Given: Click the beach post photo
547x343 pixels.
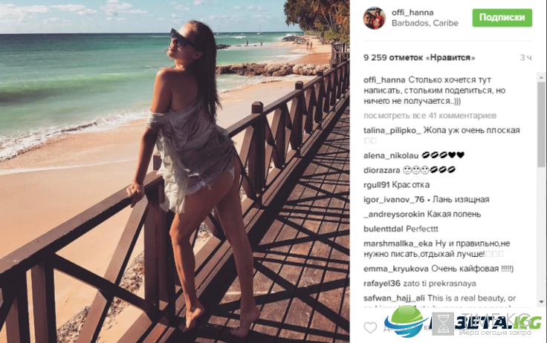Looking at the screenshot, I should click(175, 171).
